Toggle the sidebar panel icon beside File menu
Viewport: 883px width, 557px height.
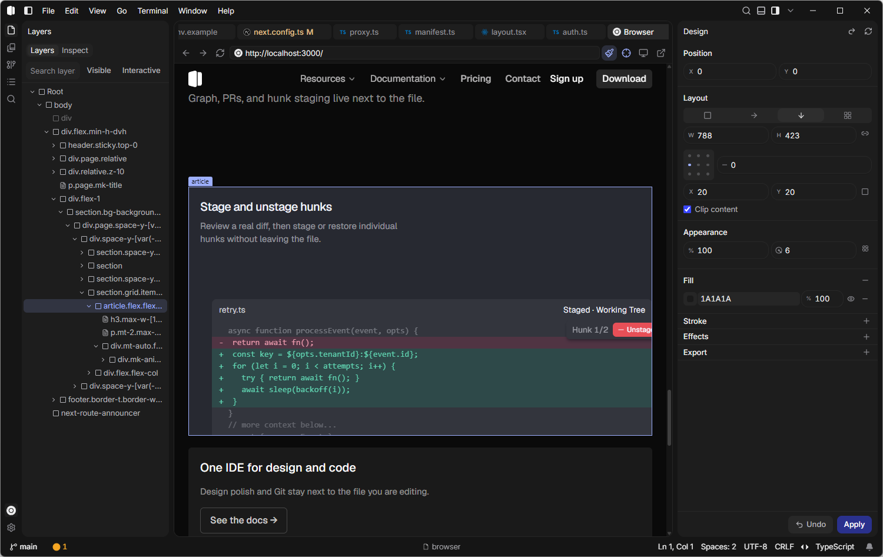click(x=28, y=11)
